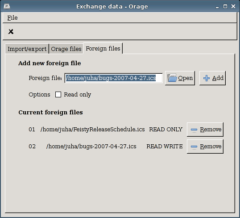Switch to the Orage files tab
The height and width of the screenshot is (218, 240).
point(66,49)
